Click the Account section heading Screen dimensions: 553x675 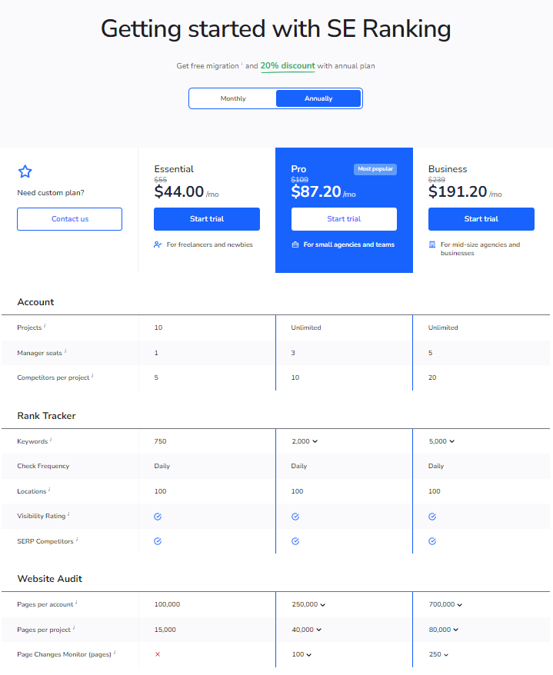35,302
